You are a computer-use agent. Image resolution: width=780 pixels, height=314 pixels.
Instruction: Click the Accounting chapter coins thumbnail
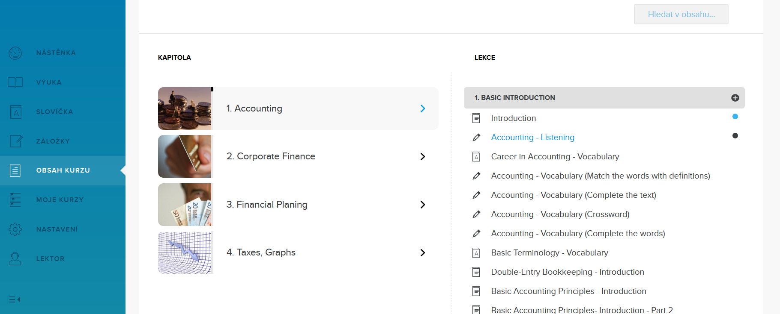pos(185,109)
